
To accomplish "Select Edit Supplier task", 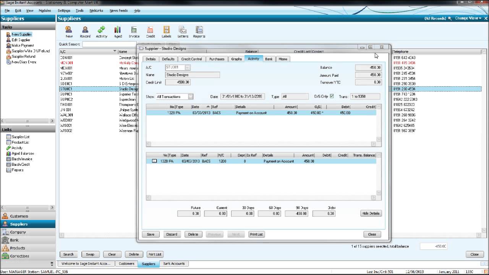I will click(21, 40).
